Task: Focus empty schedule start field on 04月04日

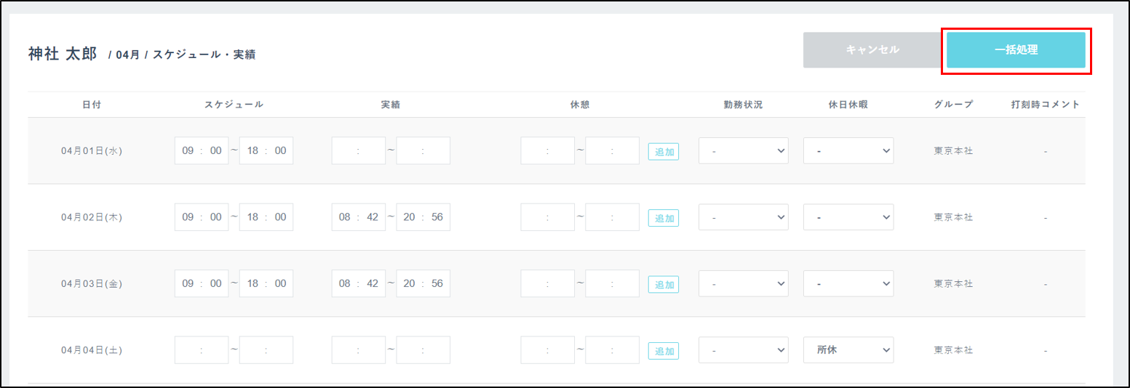Action: click(202, 349)
